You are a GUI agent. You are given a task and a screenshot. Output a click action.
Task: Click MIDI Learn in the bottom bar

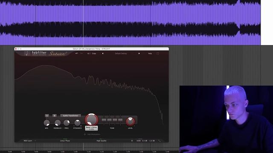point(28,141)
